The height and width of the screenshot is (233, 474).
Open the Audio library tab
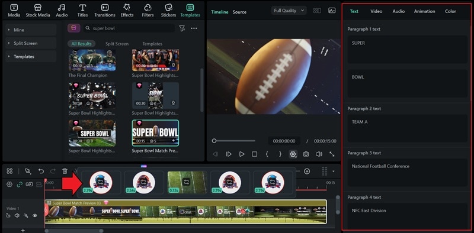(62, 11)
